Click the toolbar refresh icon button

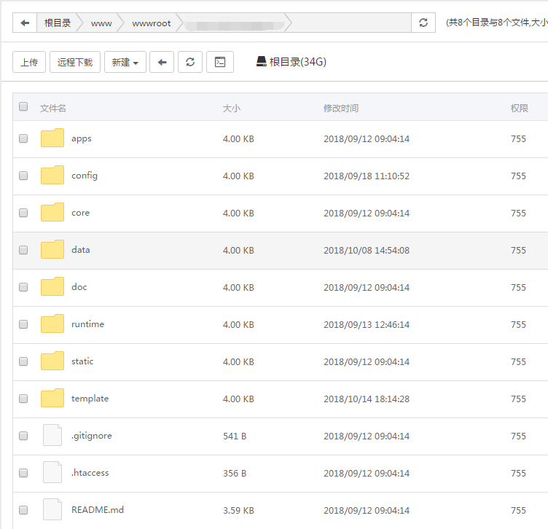pyautogui.click(x=190, y=62)
